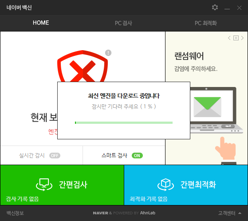Open 백신정보 at the bottom

(x=15, y=213)
